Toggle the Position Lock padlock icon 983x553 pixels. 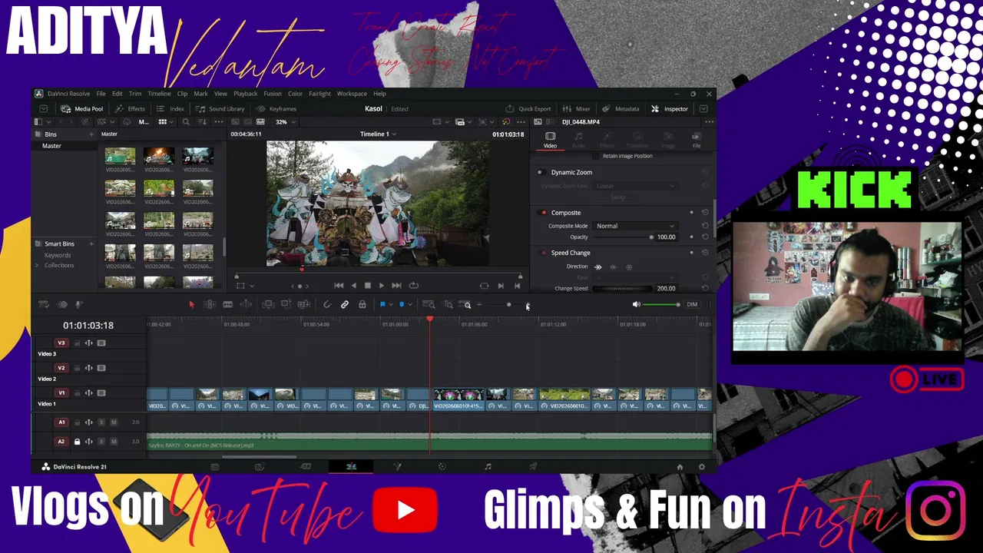[x=362, y=305]
